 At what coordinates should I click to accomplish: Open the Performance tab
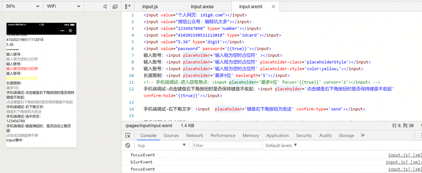coord(223,135)
